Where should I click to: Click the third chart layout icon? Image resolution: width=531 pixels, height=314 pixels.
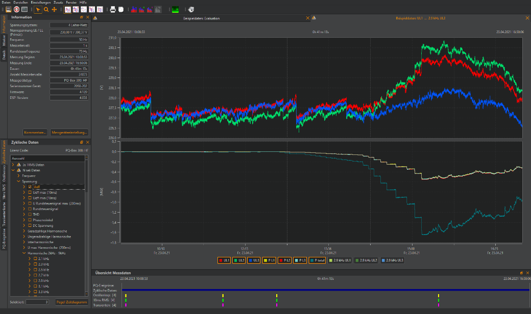click(x=84, y=10)
